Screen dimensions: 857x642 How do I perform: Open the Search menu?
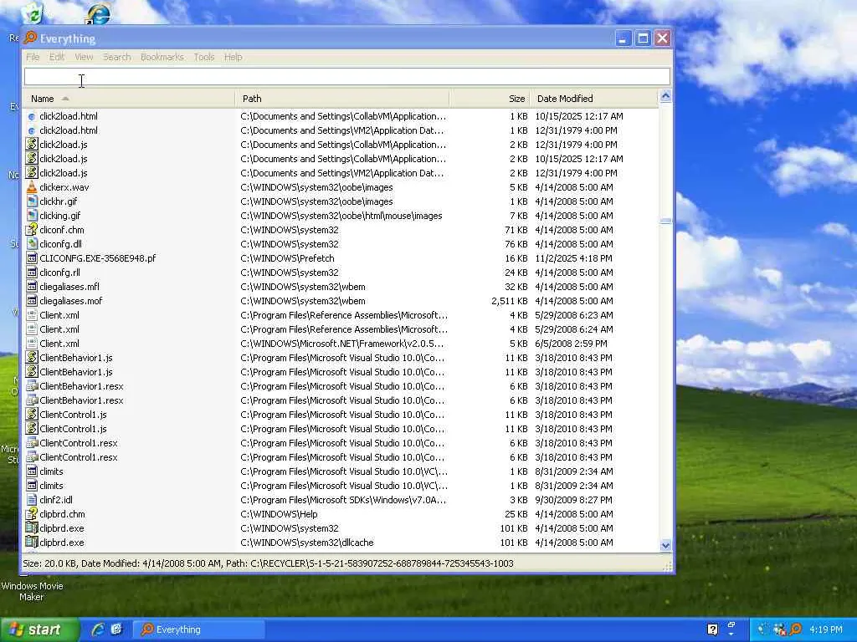pos(116,57)
